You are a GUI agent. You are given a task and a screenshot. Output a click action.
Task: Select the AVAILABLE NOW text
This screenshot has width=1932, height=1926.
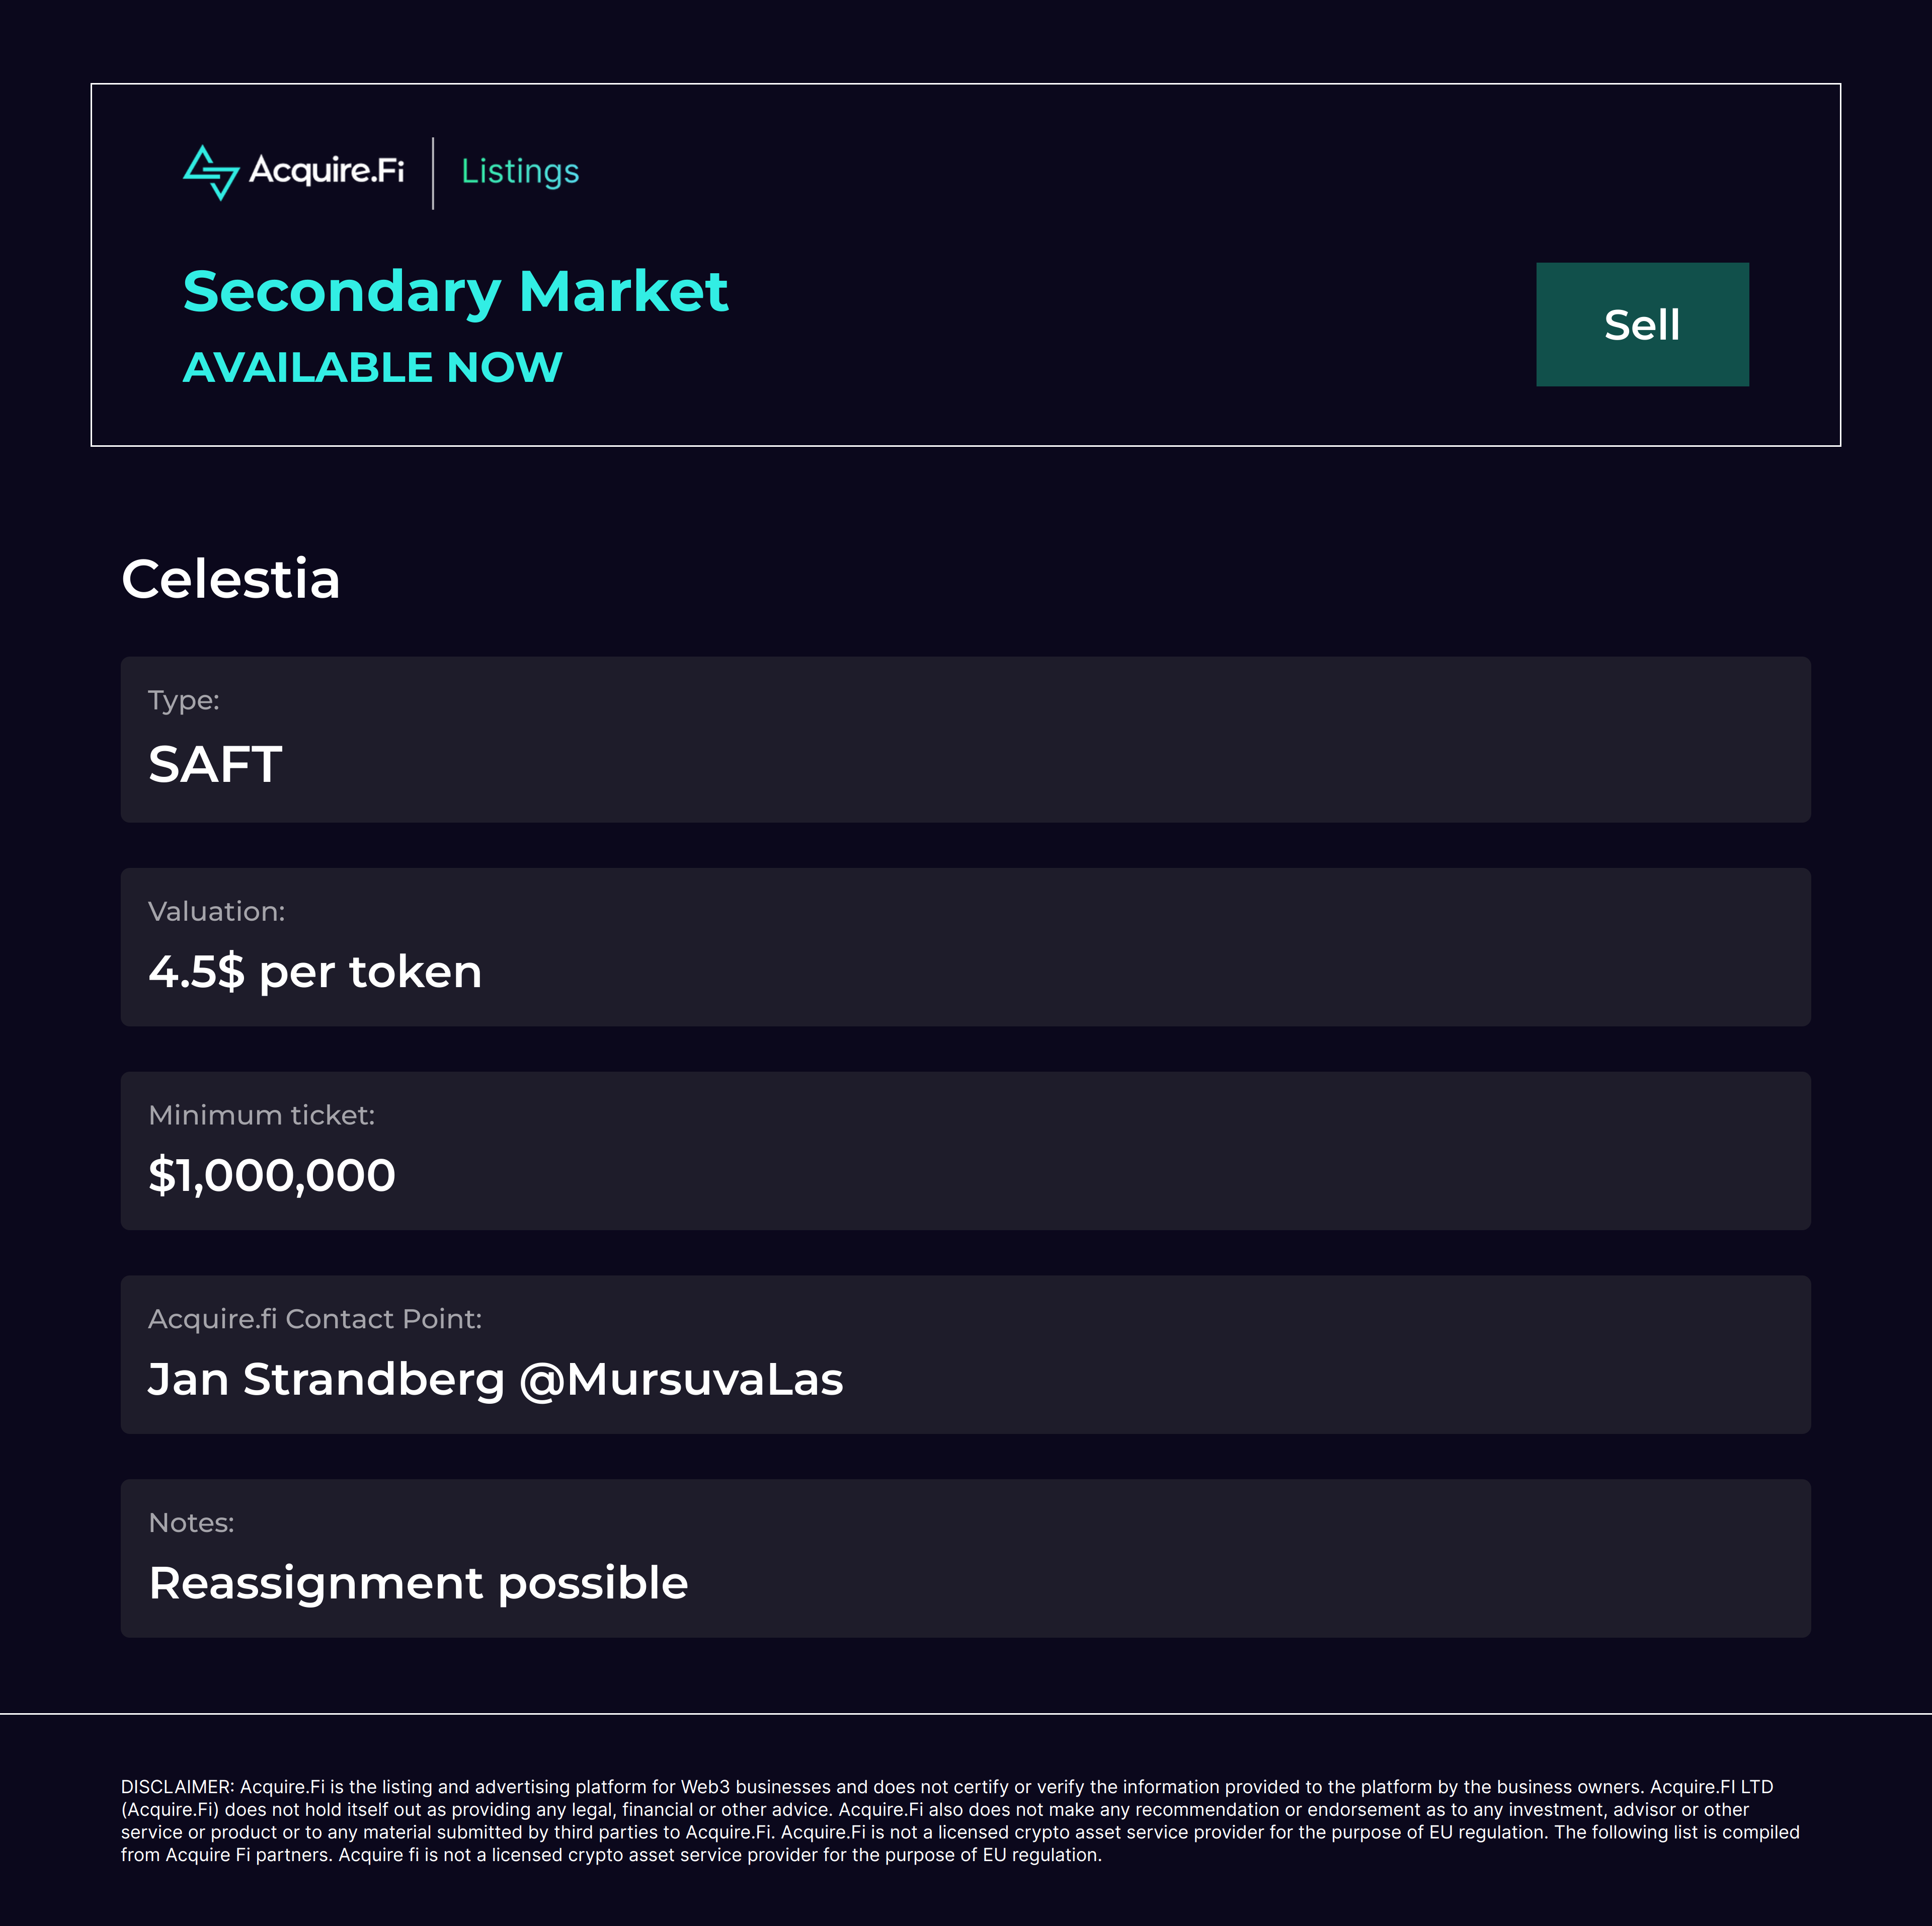click(372, 367)
